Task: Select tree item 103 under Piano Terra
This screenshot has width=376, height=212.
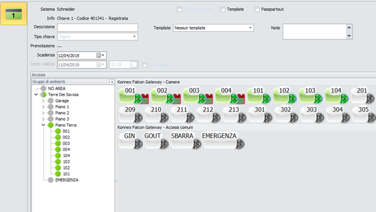Action: (x=66, y=162)
